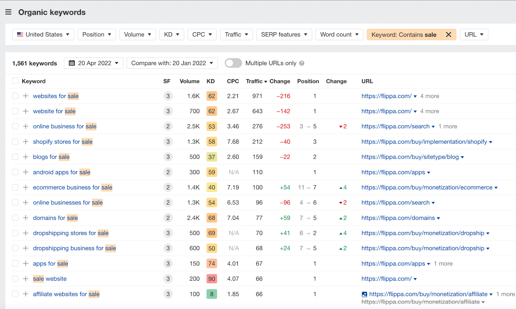
Task: Open the dropshipping stores for sale keyword link
Action: [71, 233]
